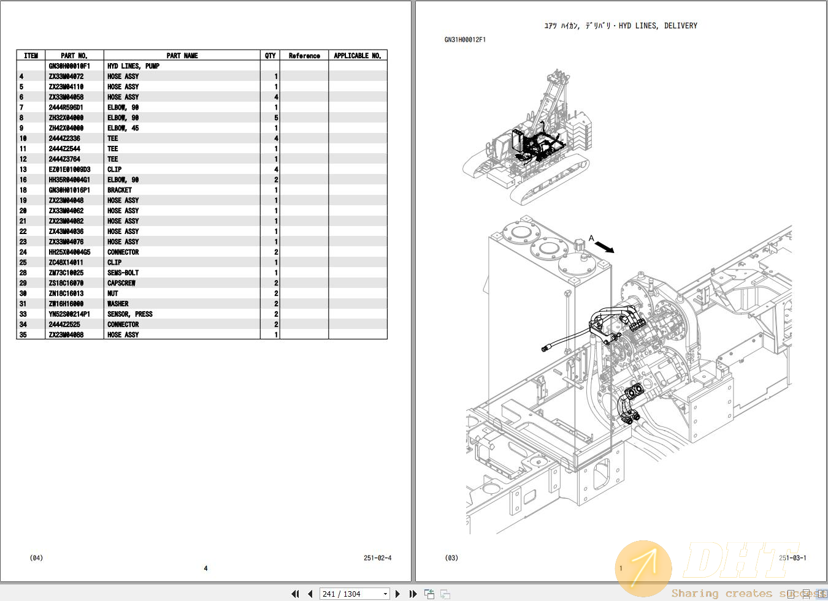Switch to single page view icon
The image size is (828, 601).
pos(792,594)
